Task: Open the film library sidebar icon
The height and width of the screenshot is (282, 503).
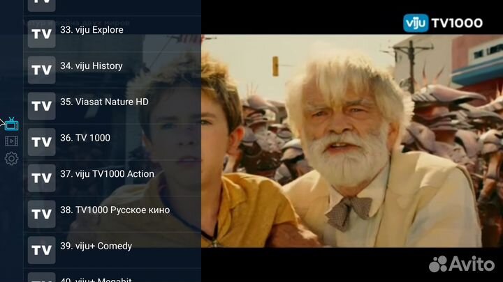Action: coord(11,141)
